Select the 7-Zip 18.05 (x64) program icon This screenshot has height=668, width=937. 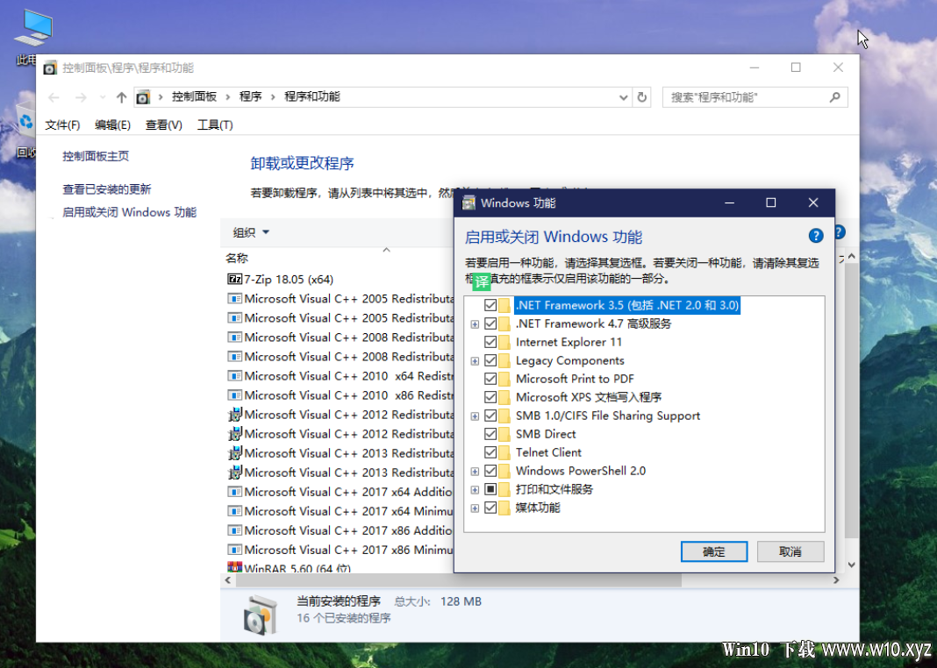234,279
